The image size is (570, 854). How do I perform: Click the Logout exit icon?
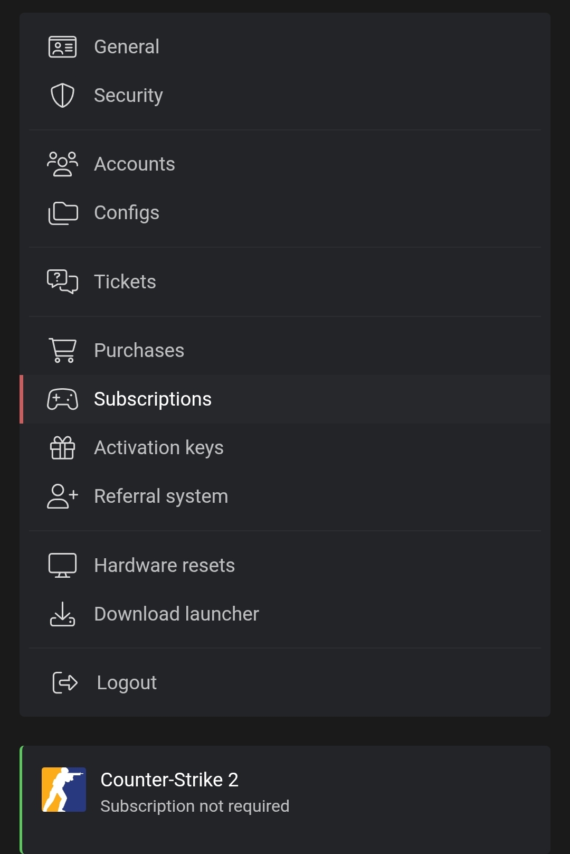tap(65, 682)
